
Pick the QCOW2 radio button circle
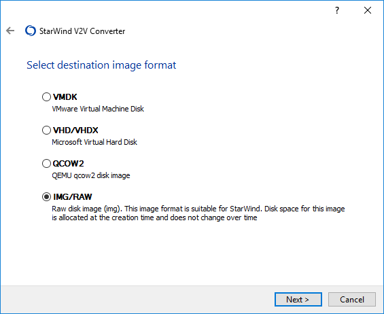[46, 163]
